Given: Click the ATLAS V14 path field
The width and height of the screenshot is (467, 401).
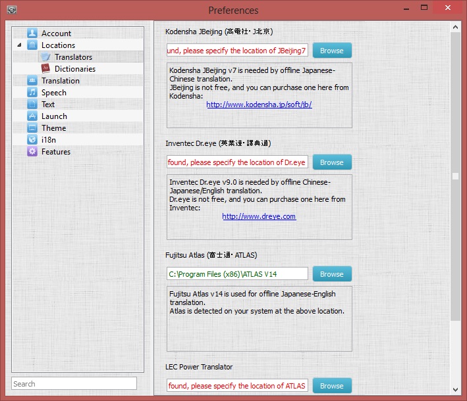Looking at the screenshot, I should coord(237,274).
